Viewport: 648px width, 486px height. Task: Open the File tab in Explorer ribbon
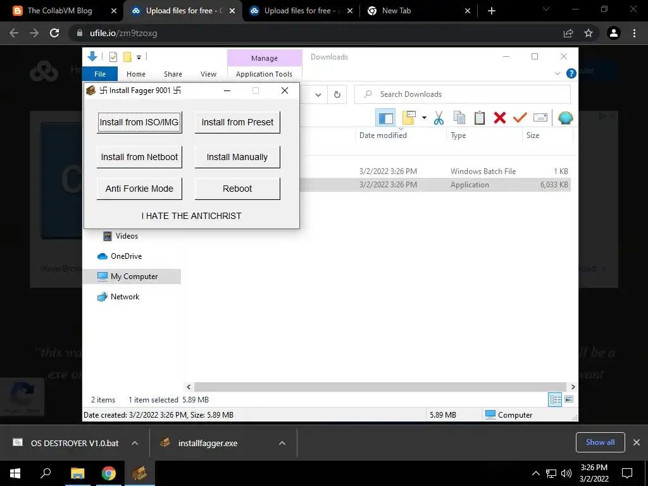(100, 74)
